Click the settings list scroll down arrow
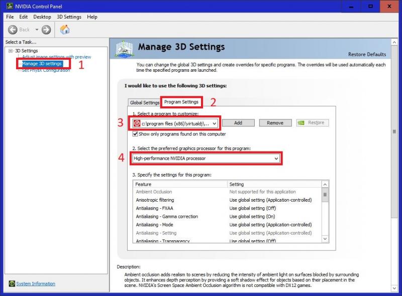 click(325, 239)
